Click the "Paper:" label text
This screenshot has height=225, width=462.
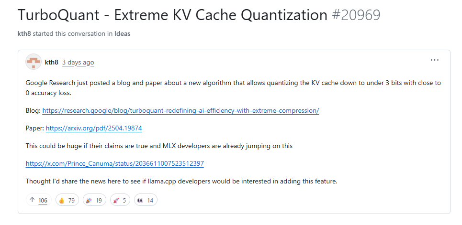[34, 128]
